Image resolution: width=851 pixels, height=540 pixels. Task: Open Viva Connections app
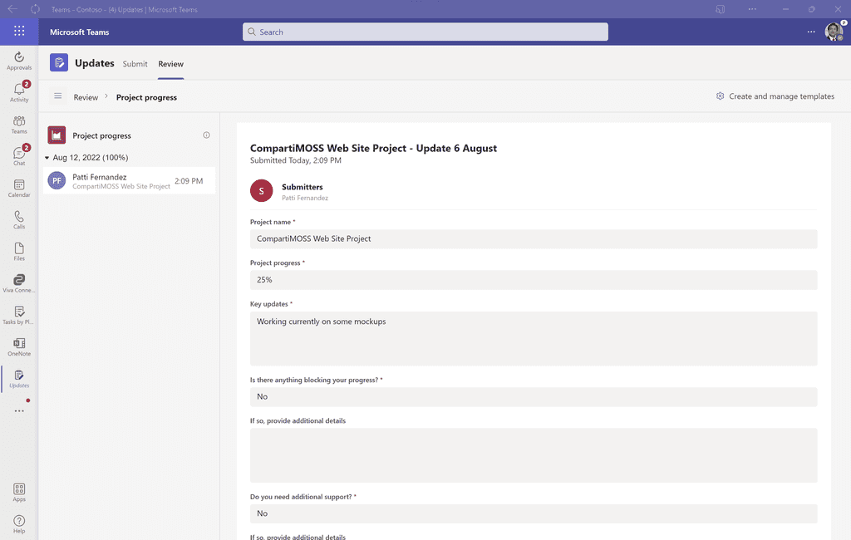[19, 283]
